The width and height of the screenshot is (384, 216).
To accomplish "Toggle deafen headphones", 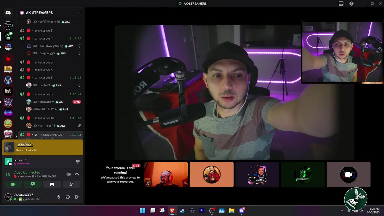I will click(x=68, y=197).
